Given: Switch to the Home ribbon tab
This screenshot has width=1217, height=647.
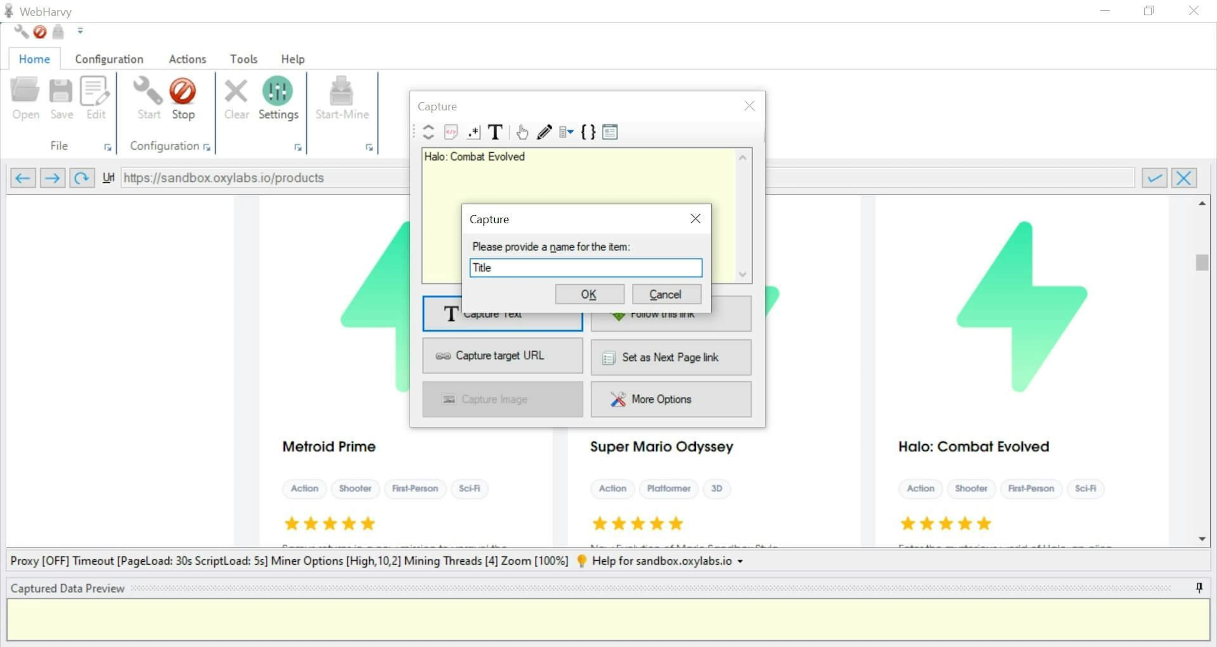Looking at the screenshot, I should pos(35,59).
